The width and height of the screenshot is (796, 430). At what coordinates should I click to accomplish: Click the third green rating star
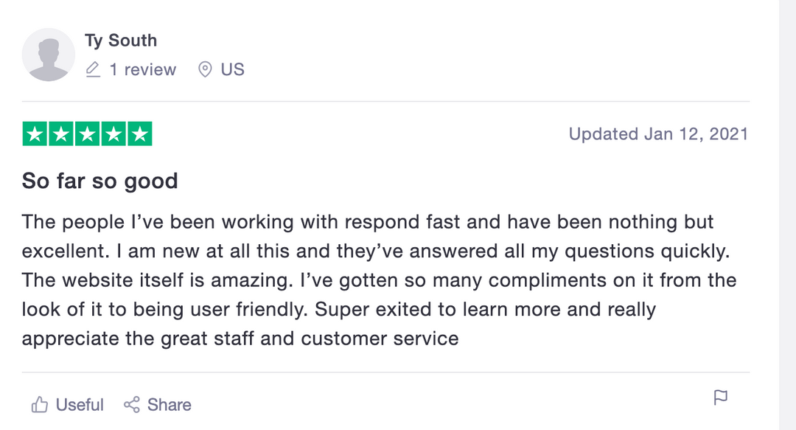(x=88, y=134)
